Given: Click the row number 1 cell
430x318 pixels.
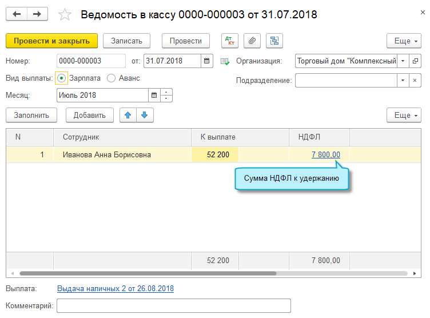Looking at the screenshot, I should click(x=30, y=155).
